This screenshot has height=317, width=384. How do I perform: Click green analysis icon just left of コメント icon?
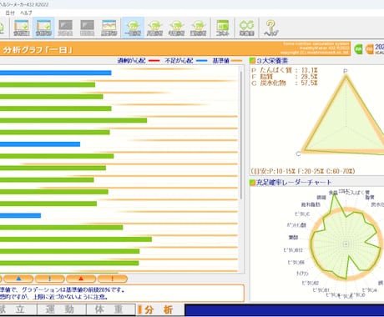(198, 28)
